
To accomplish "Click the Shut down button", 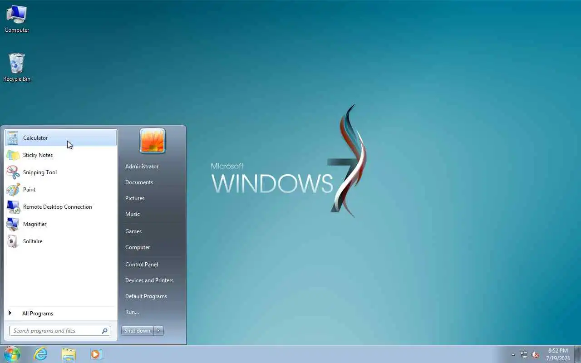I will [x=138, y=331].
